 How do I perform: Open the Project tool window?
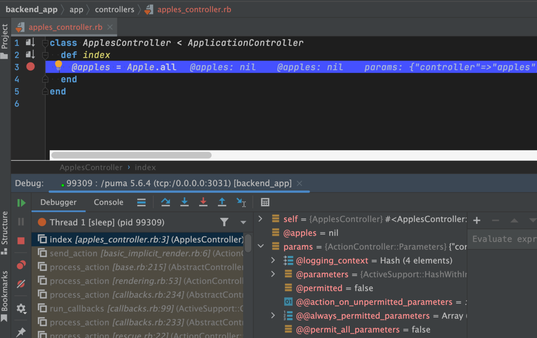click(x=4, y=41)
